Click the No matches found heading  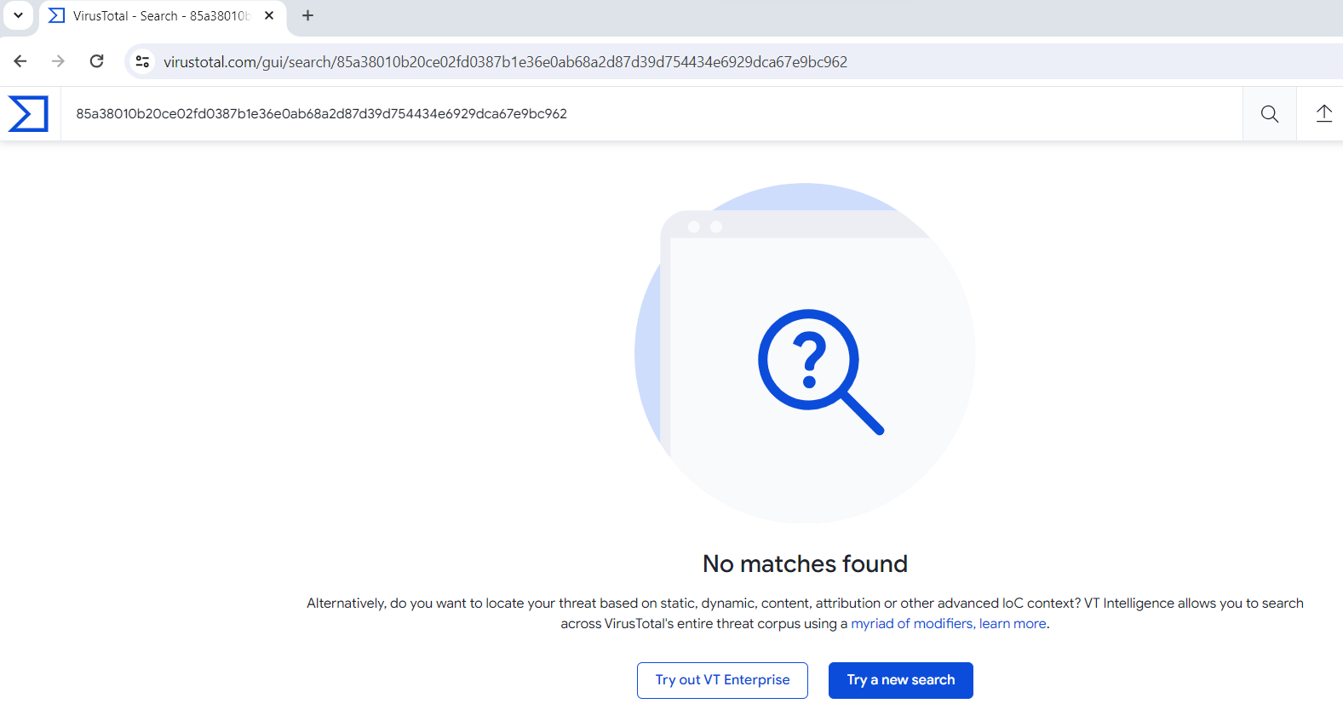coord(805,563)
